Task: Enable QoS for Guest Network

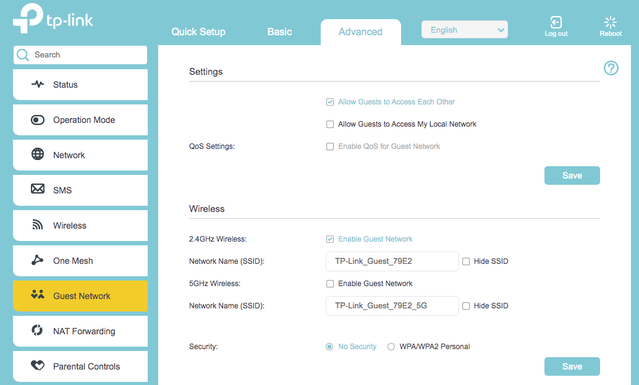Action: [x=330, y=146]
